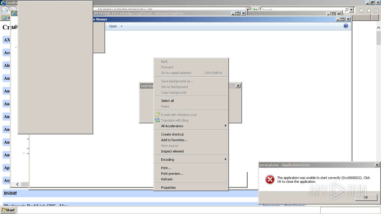Click the Windows Start button
This screenshot has height=214, width=381.
point(8,210)
